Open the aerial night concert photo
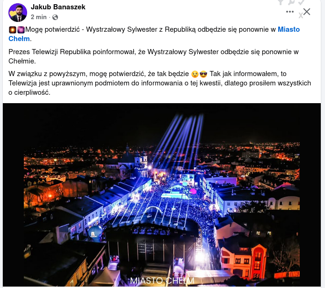Viewport: 325px width, 288px height. click(x=162, y=195)
